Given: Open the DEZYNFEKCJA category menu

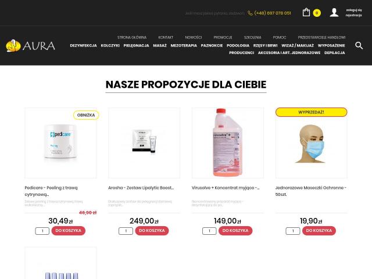Looking at the screenshot, I should tap(83, 45).
